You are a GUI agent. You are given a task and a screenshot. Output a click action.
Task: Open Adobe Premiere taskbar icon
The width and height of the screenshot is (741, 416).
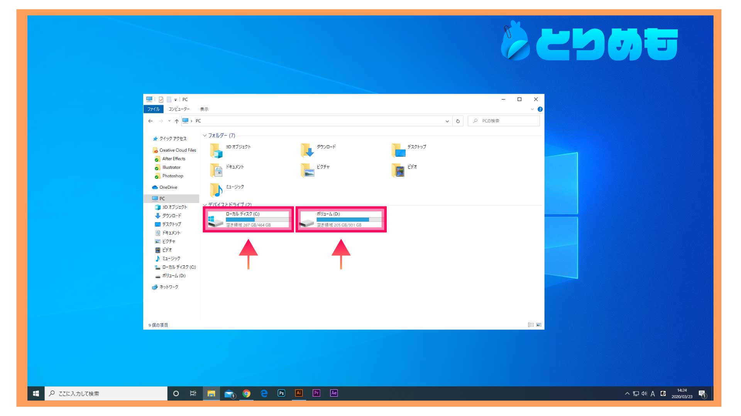tap(316, 393)
